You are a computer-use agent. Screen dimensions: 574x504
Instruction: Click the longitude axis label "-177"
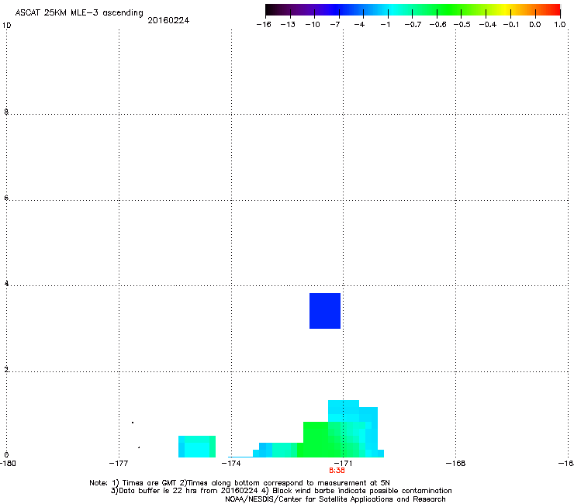[x=119, y=464]
